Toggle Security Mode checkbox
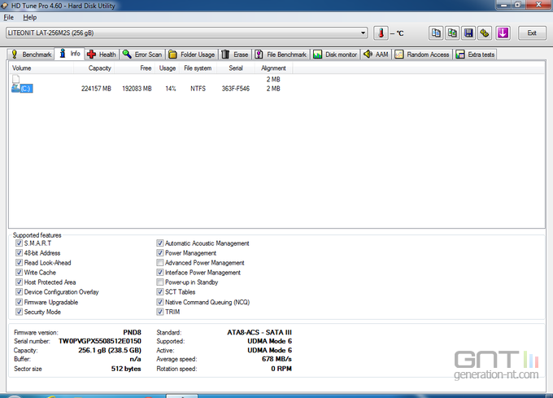This screenshot has width=553, height=398. click(19, 312)
